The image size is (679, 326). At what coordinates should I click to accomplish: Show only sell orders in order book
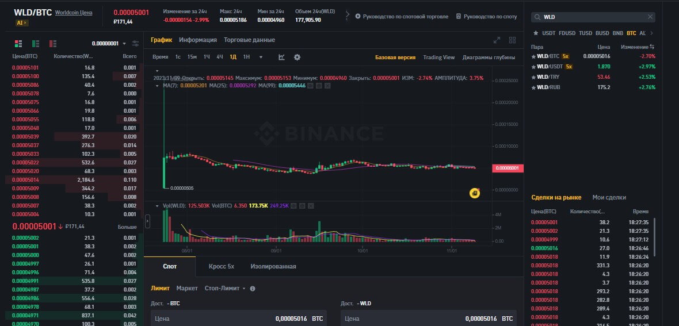[x=53, y=43]
